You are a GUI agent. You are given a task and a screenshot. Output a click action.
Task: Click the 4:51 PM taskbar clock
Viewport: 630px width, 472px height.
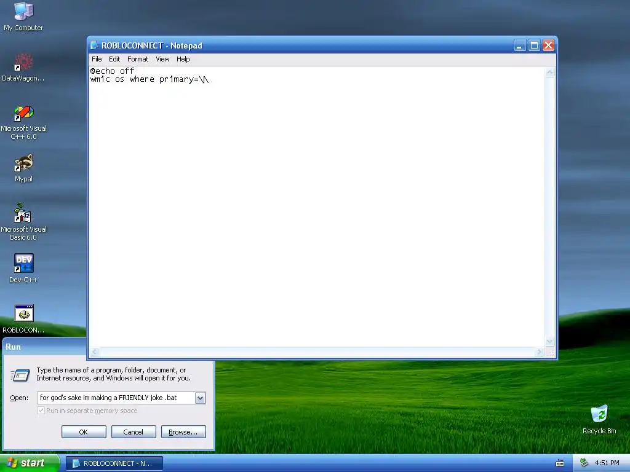607,463
